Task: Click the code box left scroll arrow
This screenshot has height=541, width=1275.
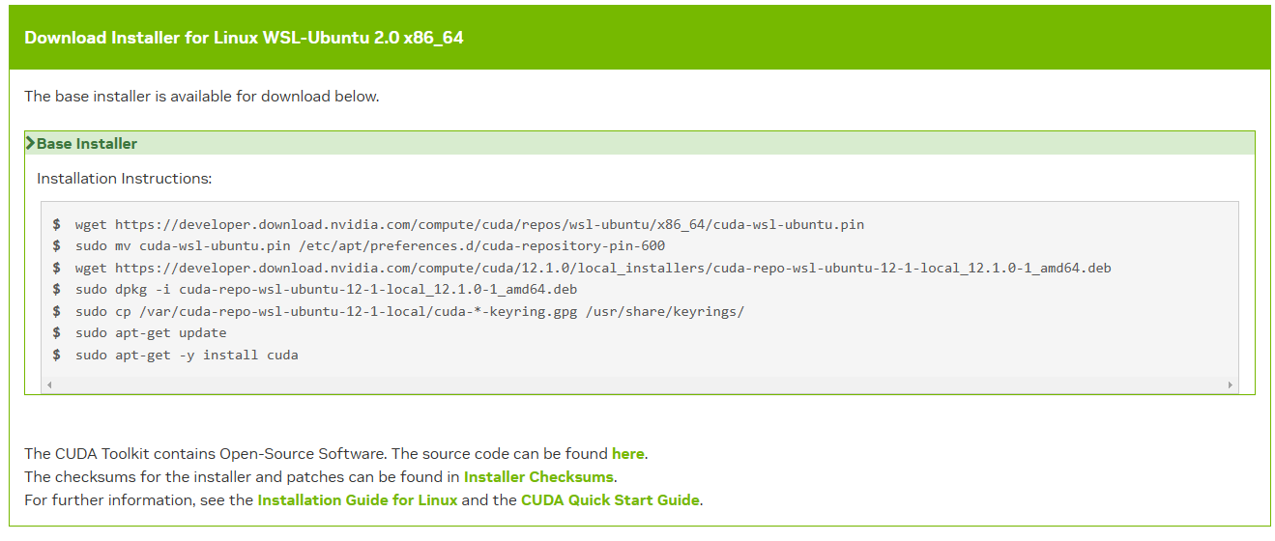Action: coord(48,384)
